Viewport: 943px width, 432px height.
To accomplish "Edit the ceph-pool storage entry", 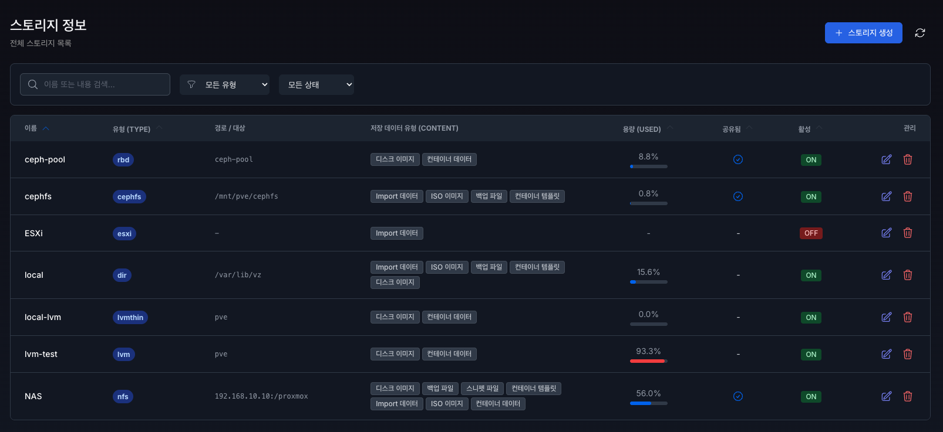I will (x=886, y=159).
